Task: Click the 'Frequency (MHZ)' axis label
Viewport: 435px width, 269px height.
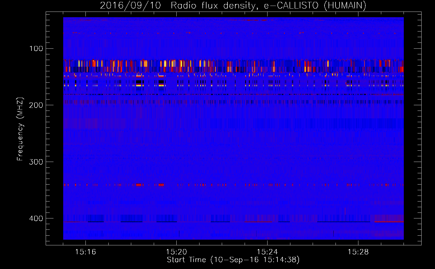Action: coord(20,129)
